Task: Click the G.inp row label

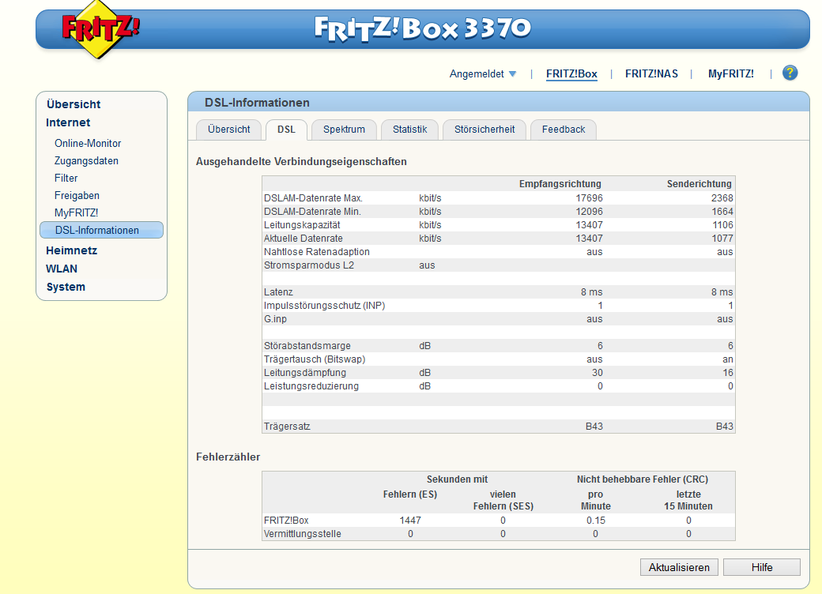Action: 275,319
